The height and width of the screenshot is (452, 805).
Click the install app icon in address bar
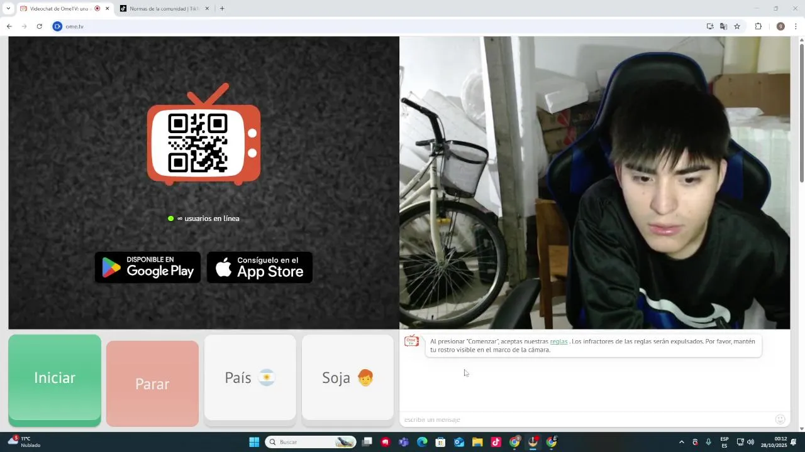[x=710, y=26]
